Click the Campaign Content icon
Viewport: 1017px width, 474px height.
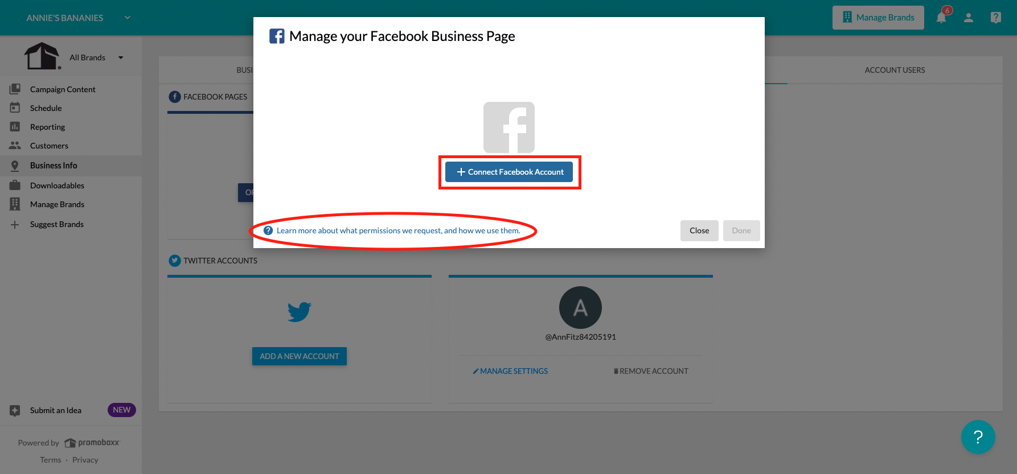click(x=15, y=89)
